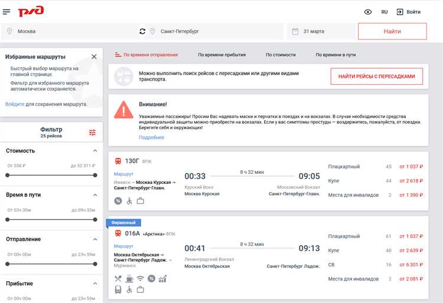Collapse the Отправление filter section

point(95,239)
